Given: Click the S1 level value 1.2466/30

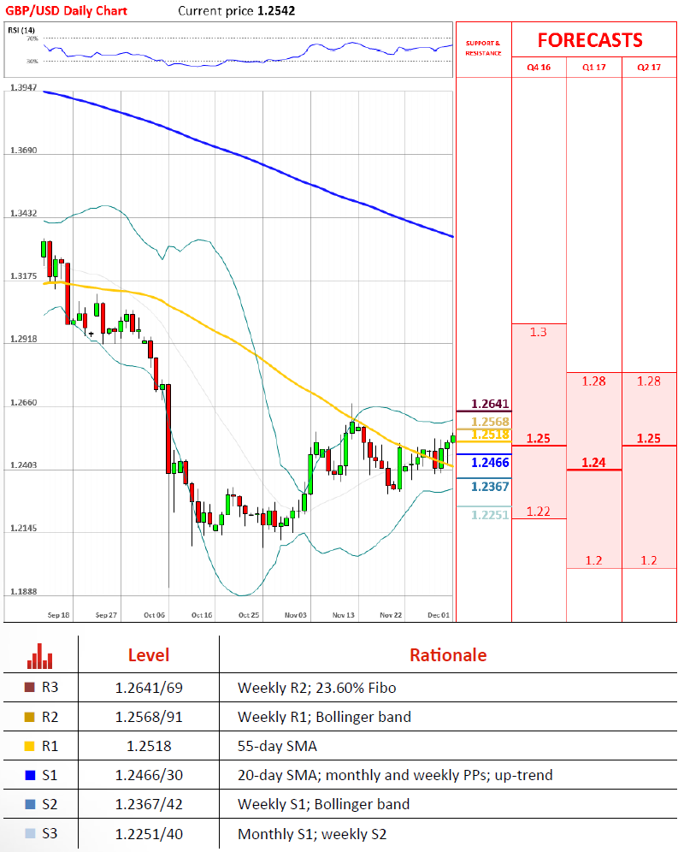Looking at the screenshot, I should coord(149,775).
